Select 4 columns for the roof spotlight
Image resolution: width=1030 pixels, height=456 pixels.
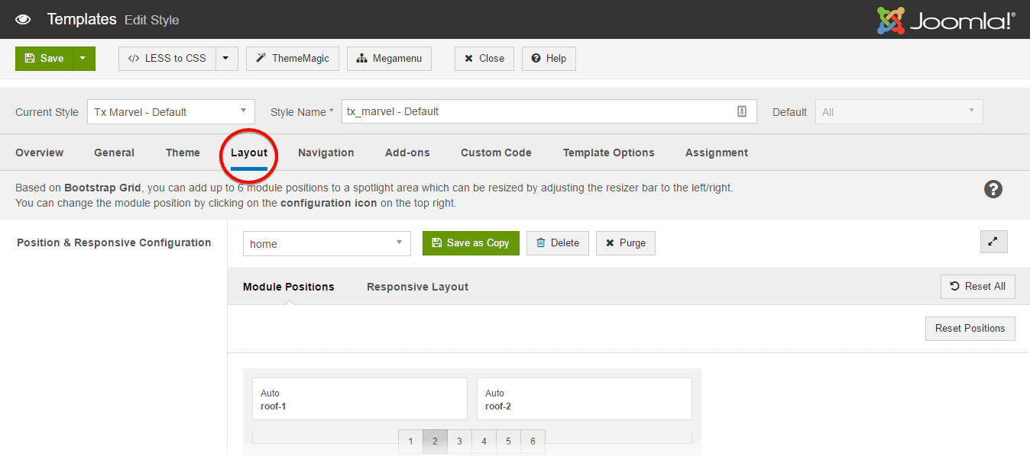[484, 441]
